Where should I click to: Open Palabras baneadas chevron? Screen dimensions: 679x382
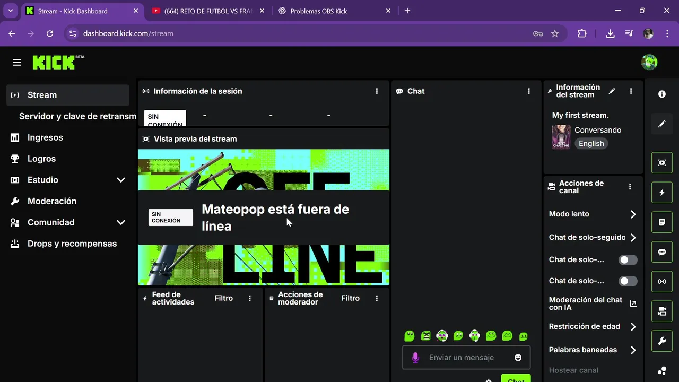click(x=633, y=350)
